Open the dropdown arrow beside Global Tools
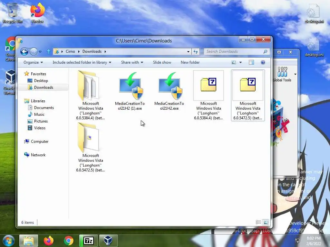The image size is (330, 247). [295, 74]
